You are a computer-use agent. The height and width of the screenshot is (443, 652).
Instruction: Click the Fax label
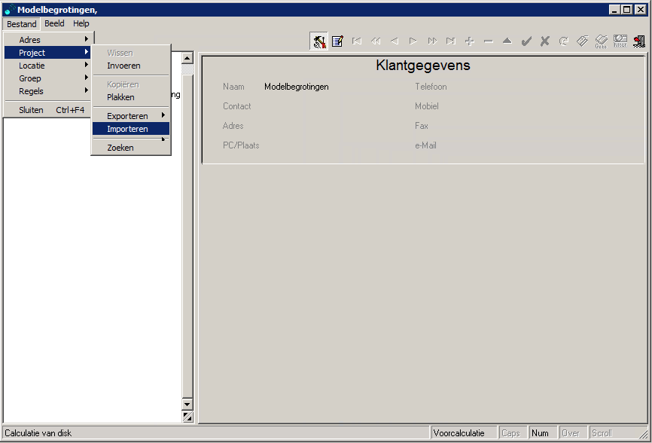tap(421, 126)
